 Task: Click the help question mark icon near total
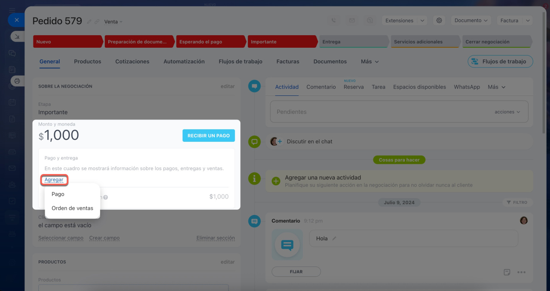[105, 197]
